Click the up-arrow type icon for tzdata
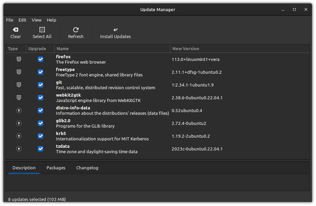 pyautogui.click(x=19, y=149)
